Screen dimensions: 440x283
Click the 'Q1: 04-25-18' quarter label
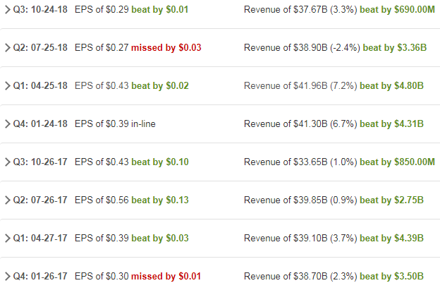coord(40,86)
